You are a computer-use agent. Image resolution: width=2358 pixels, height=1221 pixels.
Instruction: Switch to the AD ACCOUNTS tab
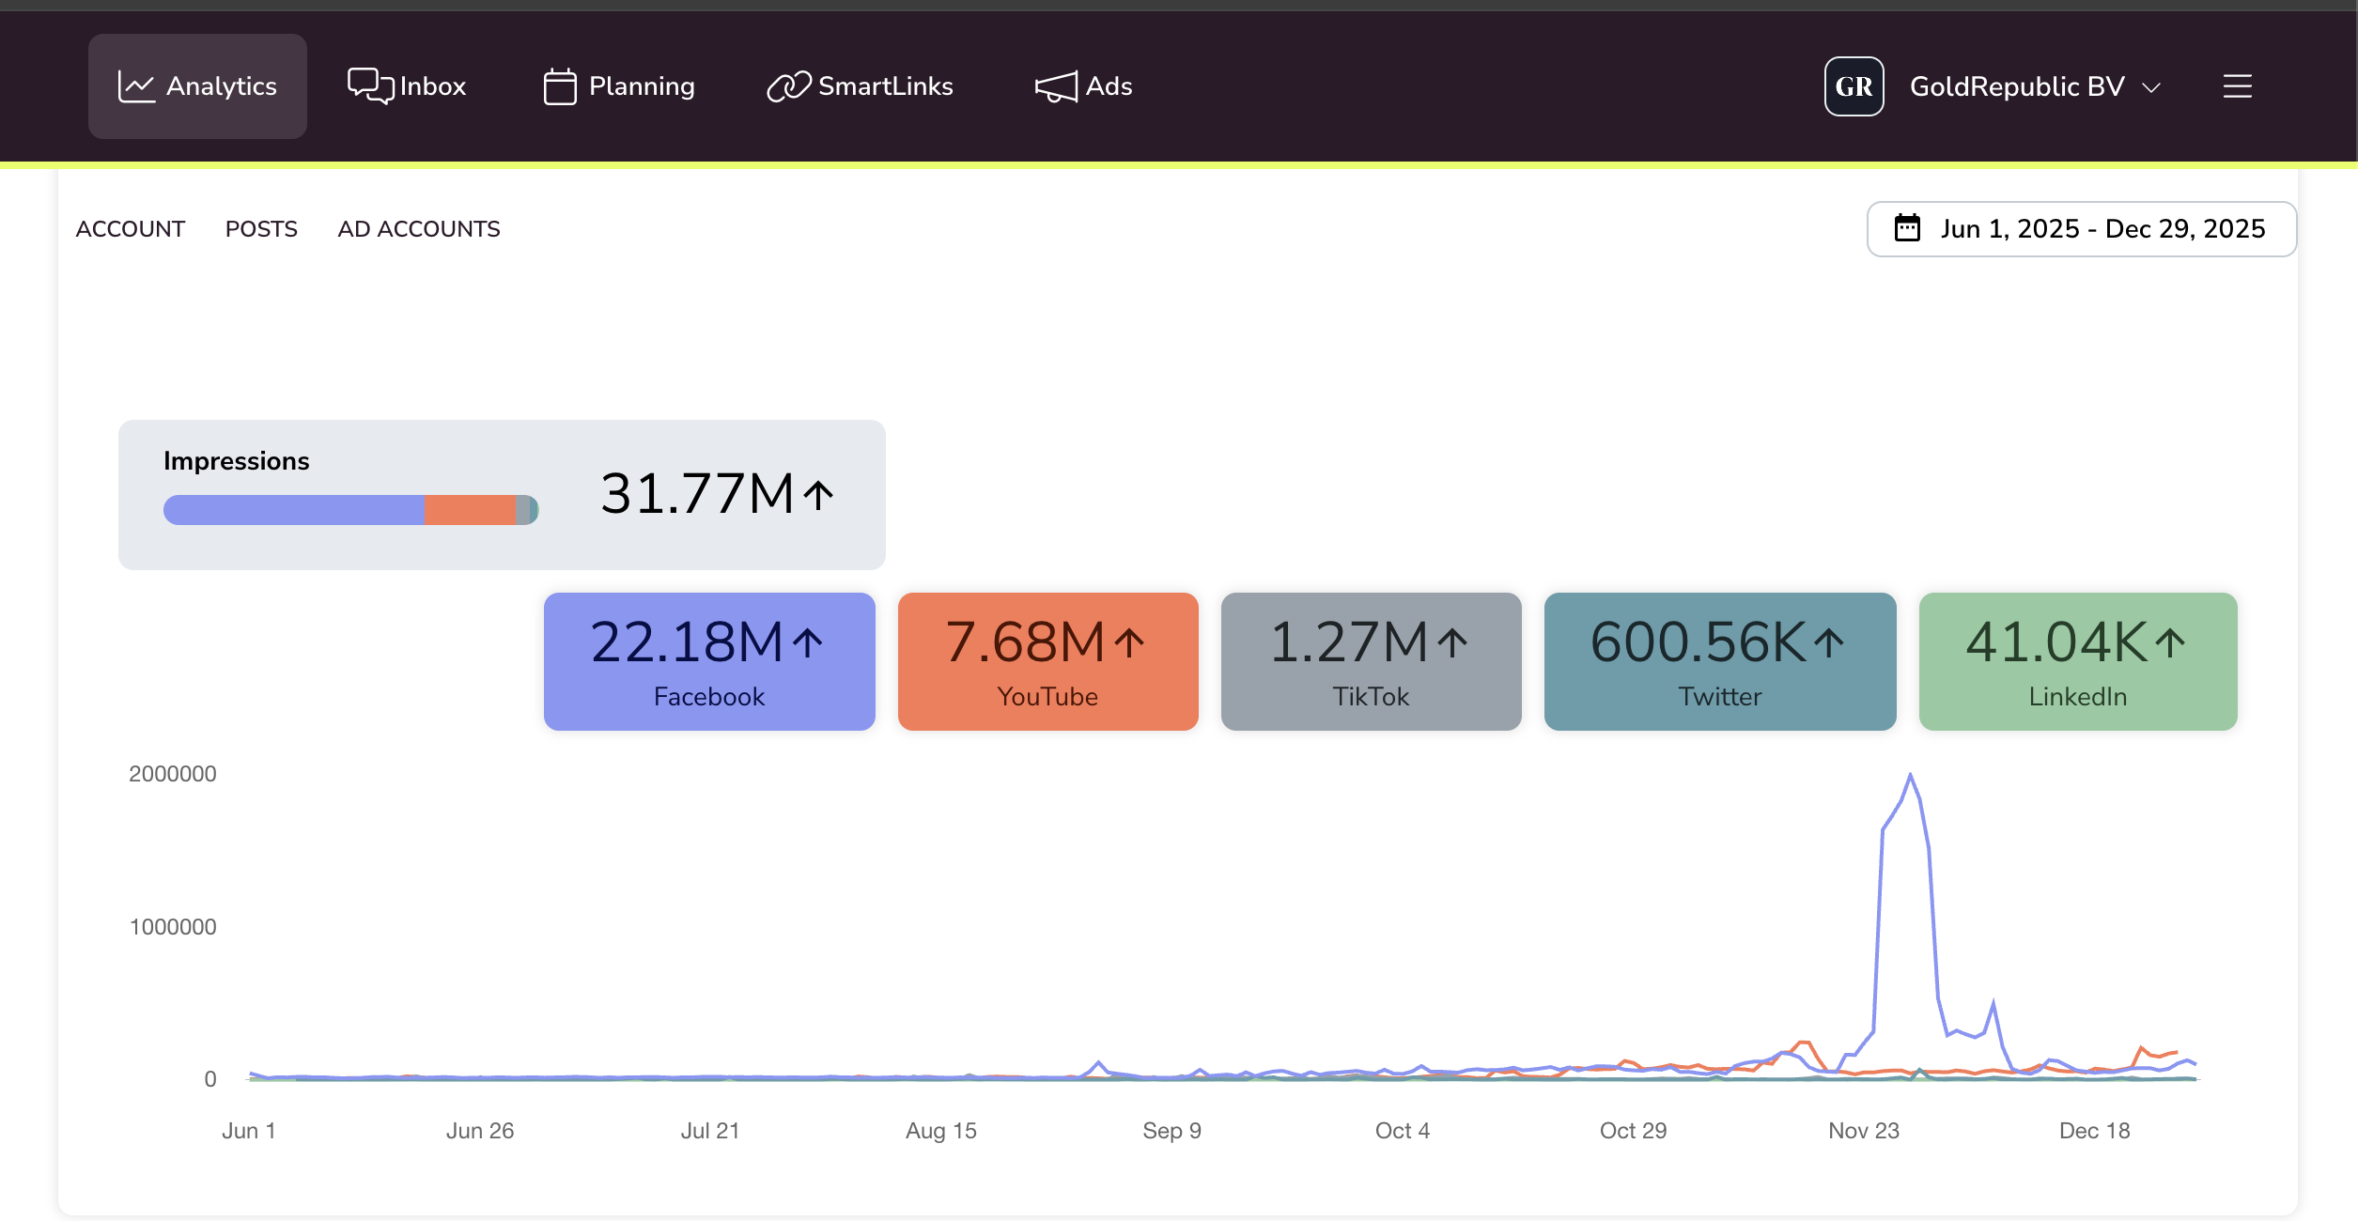pyautogui.click(x=419, y=229)
